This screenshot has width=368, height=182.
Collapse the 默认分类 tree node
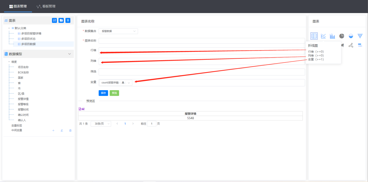pos(9,28)
